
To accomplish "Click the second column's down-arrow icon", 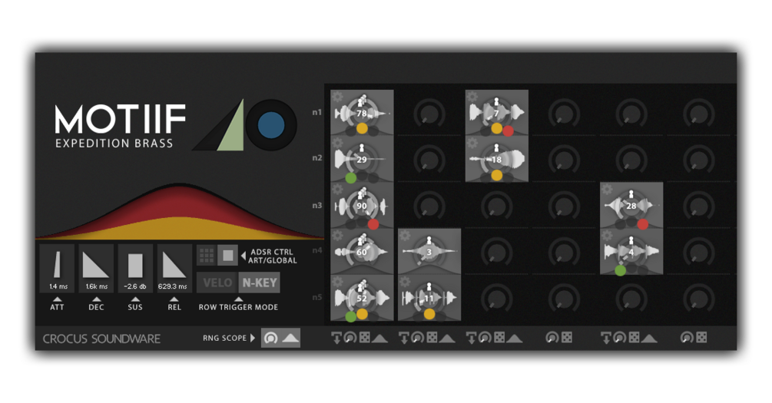I will 404,338.
